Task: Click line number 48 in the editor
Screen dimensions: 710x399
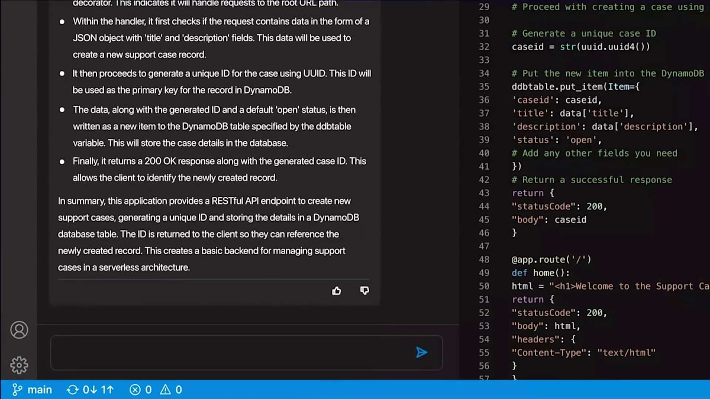Action: pyautogui.click(x=484, y=259)
